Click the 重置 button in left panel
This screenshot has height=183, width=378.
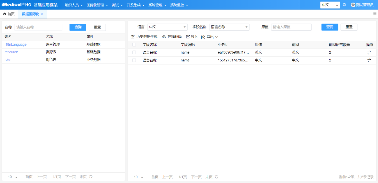(97, 27)
